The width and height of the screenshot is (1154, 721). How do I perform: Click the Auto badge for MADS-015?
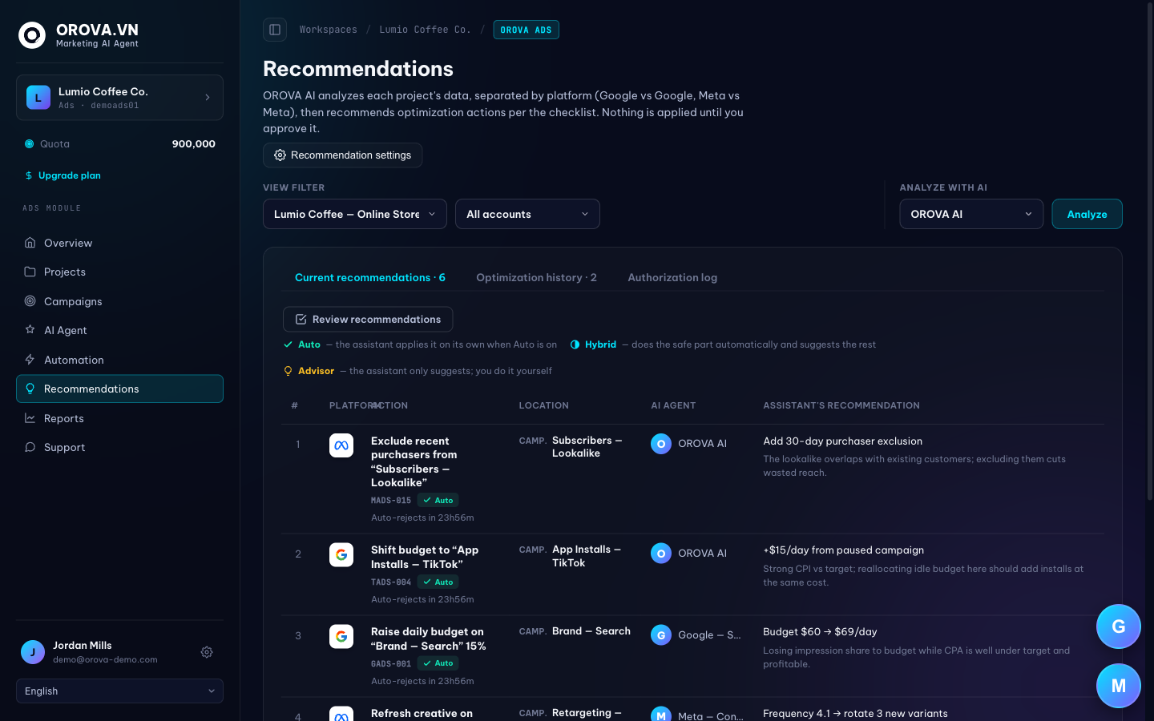point(438,500)
